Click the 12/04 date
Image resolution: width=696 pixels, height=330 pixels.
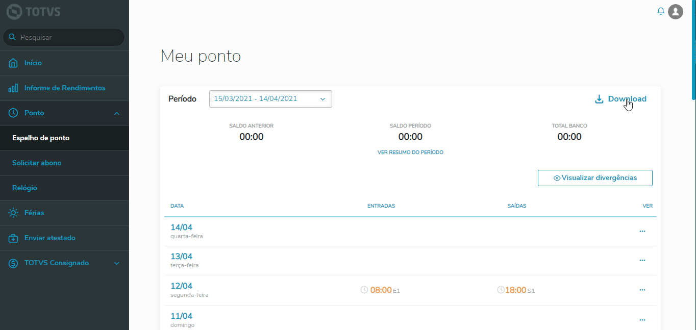[x=181, y=286]
